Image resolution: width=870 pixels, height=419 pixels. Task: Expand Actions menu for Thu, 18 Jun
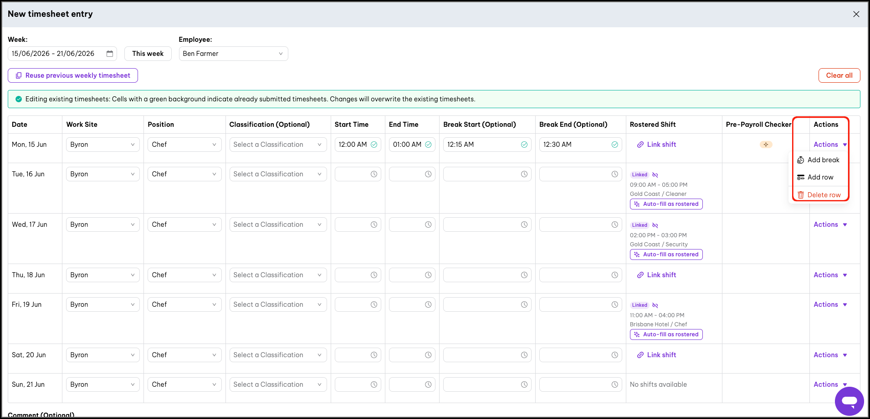tap(830, 275)
